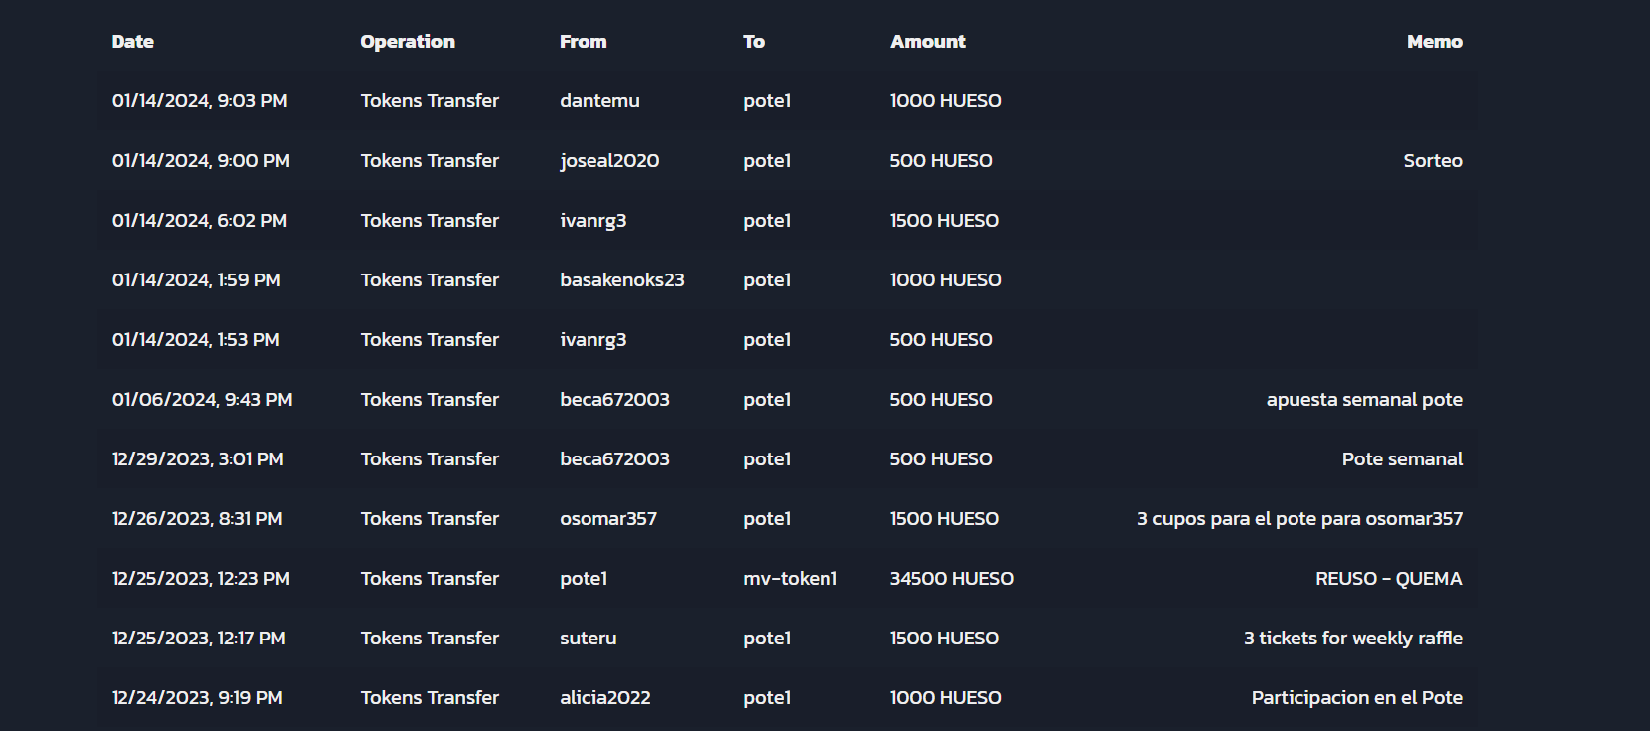Open ivanrg3 on the 6:02 PM row
The height and width of the screenshot is (731, 1650).
pos(592,221)
